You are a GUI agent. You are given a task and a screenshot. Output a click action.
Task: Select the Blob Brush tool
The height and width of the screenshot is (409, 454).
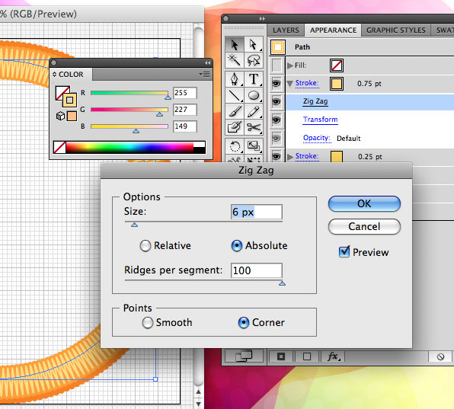click(x=235, y=127)
